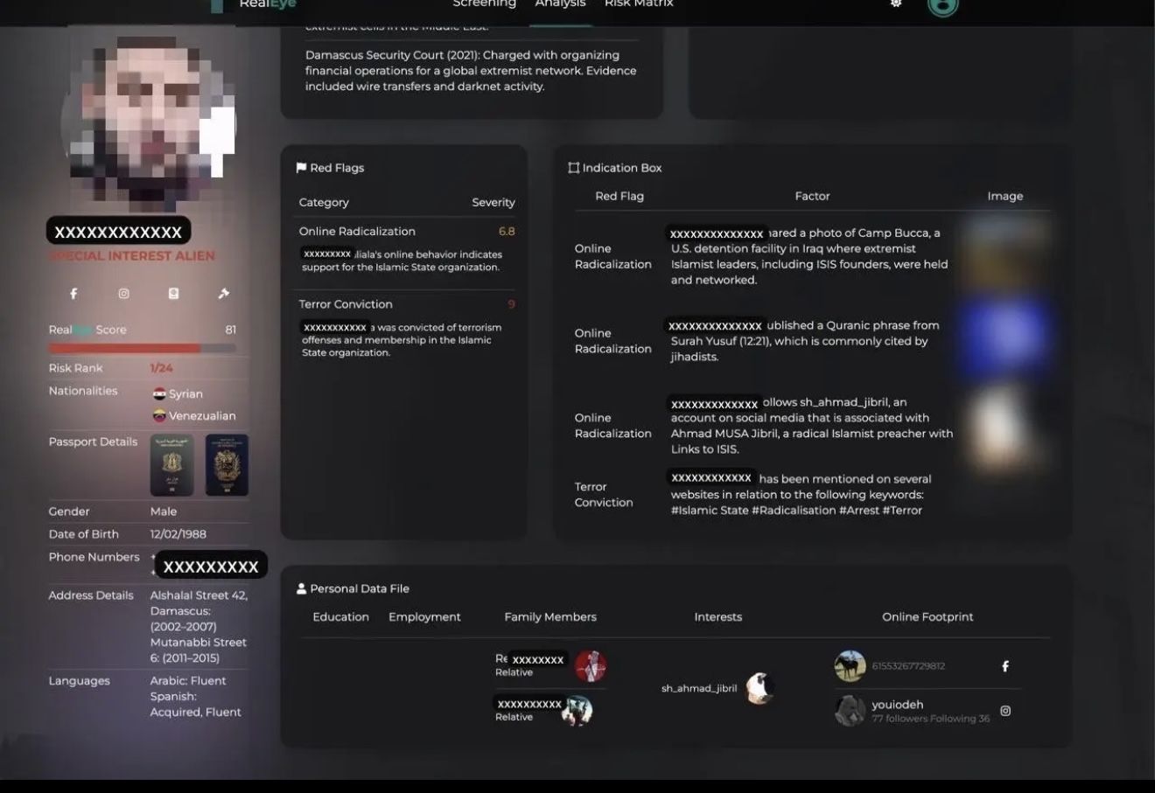Click the flag icon in the Red Flags header

pos(301,168)
